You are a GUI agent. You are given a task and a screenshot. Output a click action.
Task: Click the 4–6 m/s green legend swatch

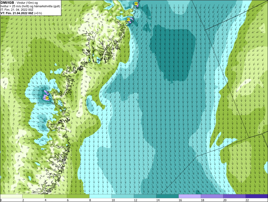[56, 196]
